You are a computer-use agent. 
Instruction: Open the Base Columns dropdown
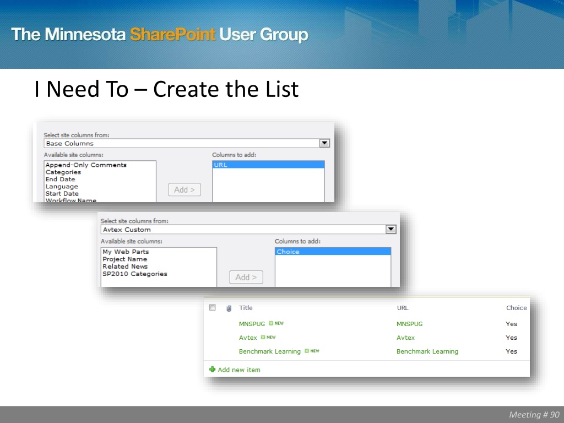(x=324, y=143)
